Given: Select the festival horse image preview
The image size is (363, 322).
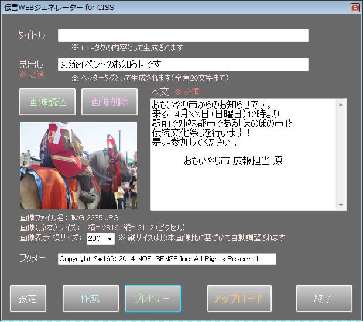Looking at the screenshot, I should coord(78,165).
